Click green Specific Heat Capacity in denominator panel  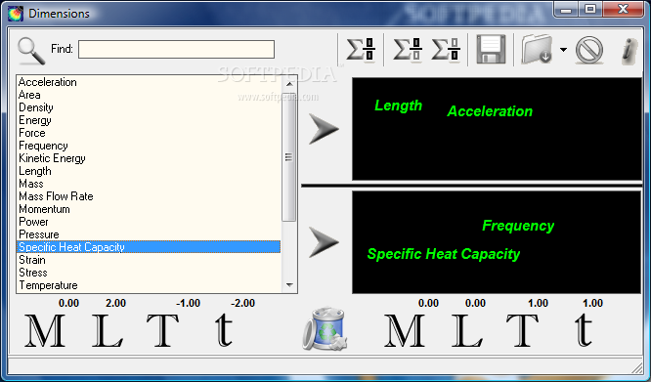tap(444, 254)
